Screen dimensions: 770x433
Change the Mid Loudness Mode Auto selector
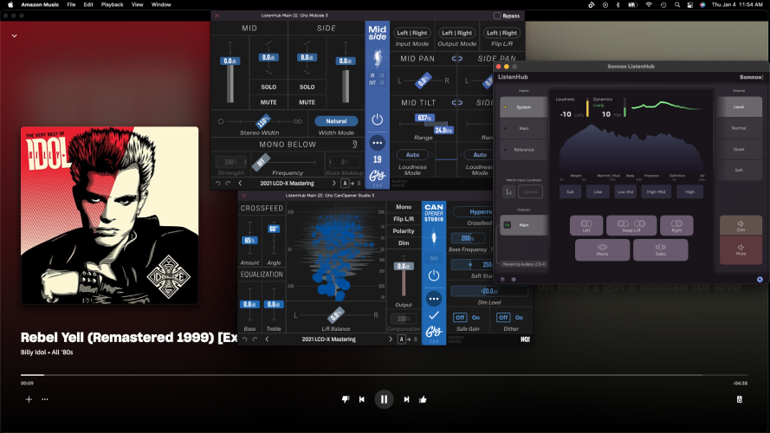(x=412, y=155)
